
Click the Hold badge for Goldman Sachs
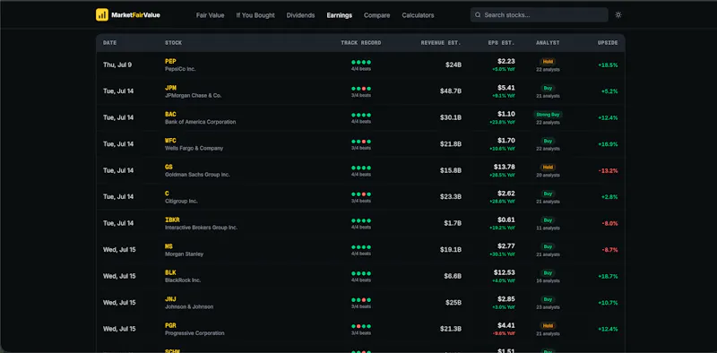(548, 167)
